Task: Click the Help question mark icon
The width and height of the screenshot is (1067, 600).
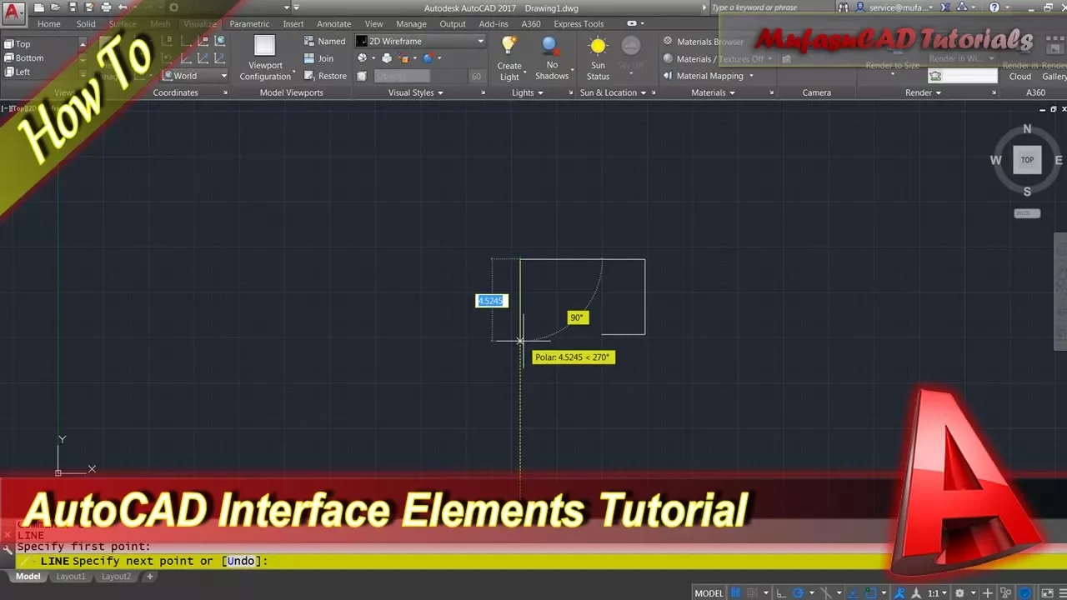Action: click(994, 7)
